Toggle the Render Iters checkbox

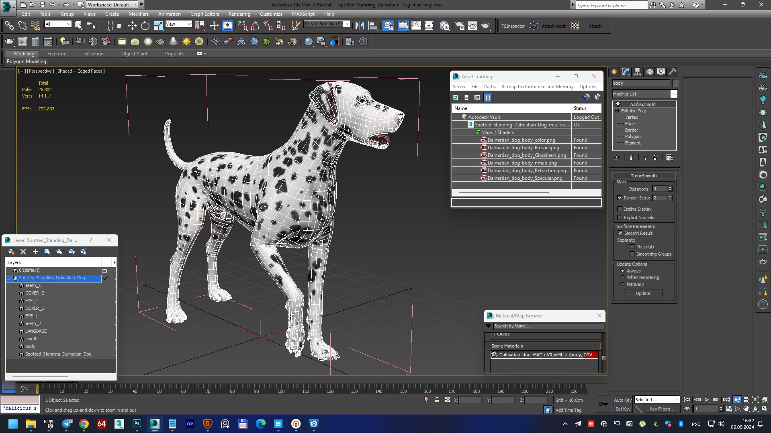coord(620,198)
